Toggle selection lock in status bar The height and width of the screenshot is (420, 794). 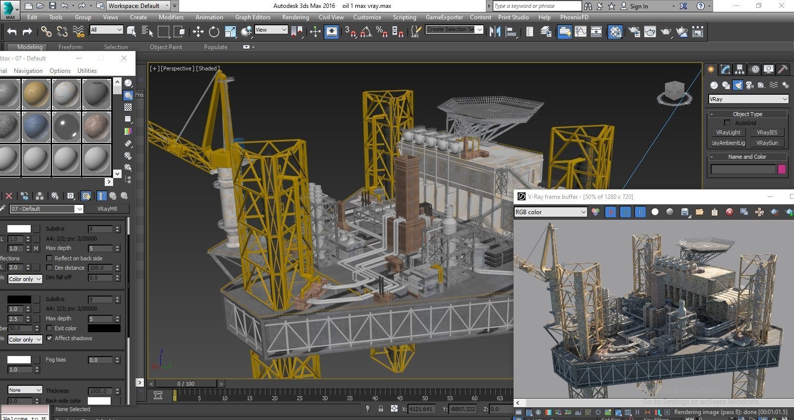click(381, 409)
